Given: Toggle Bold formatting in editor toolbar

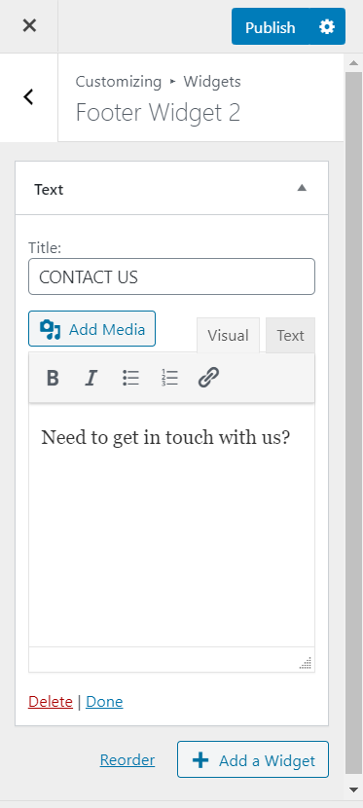Looking at the screenshot, I should pos(53,378).
